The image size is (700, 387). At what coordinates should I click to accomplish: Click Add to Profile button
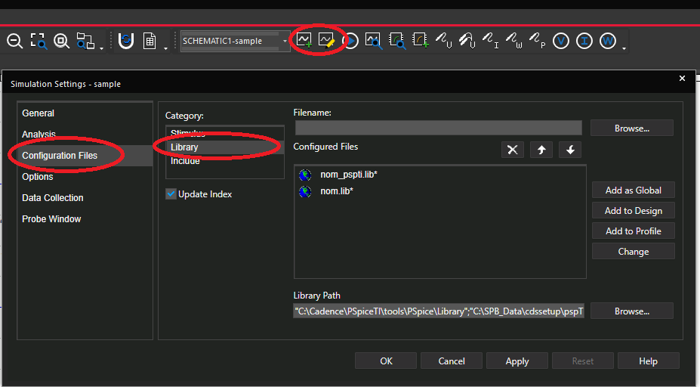pos(633,231)
